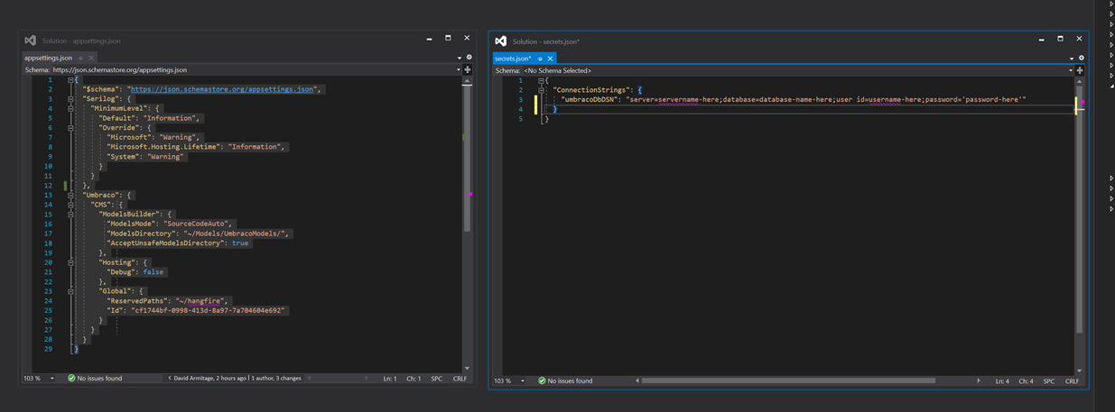Collapse the "Override" block
The image size is (1115, 412).
tap(70, 128)
